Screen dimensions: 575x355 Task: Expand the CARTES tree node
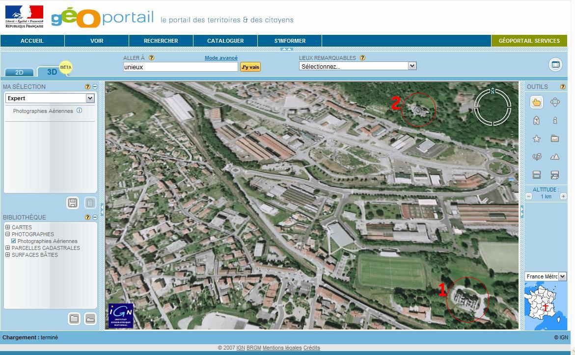(7, 227)
